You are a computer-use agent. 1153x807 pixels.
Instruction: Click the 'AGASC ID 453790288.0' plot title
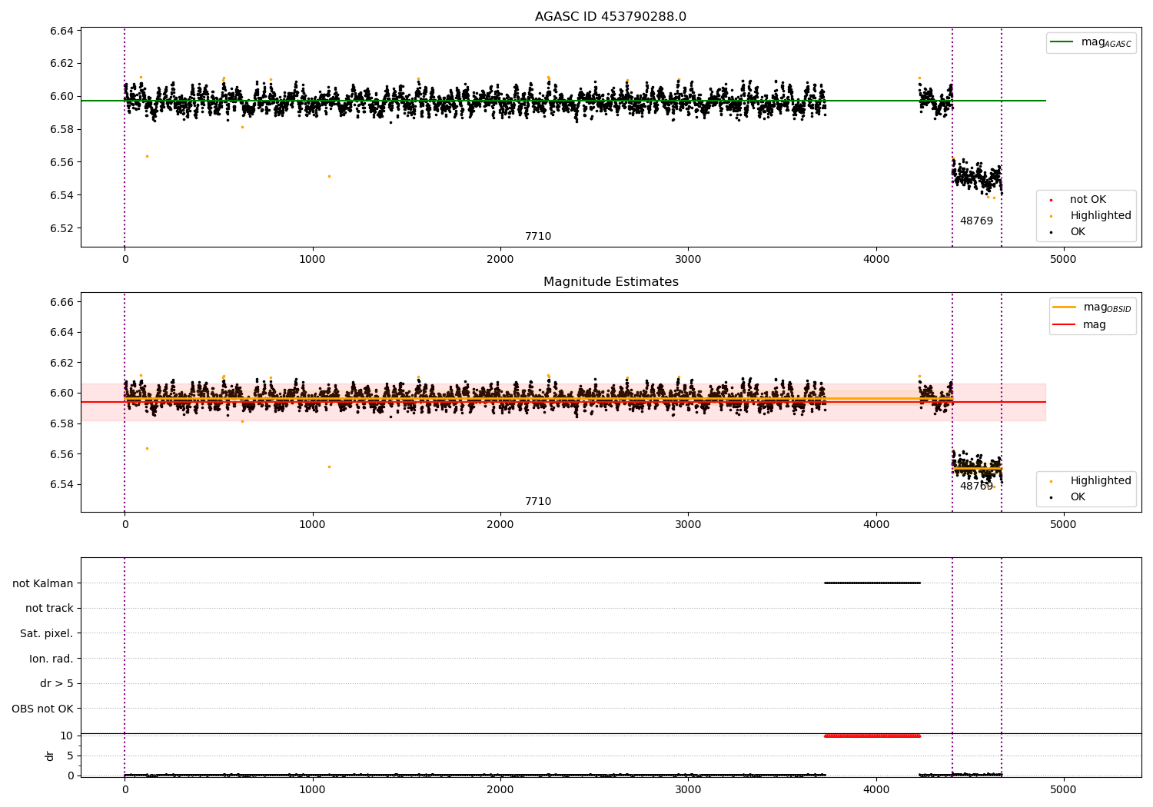click(x=610, y=17)
